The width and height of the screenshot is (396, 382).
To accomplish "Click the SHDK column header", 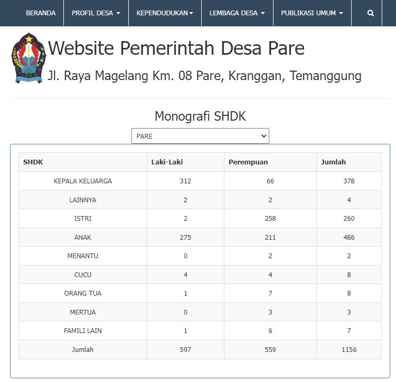I will click(33, 162).
